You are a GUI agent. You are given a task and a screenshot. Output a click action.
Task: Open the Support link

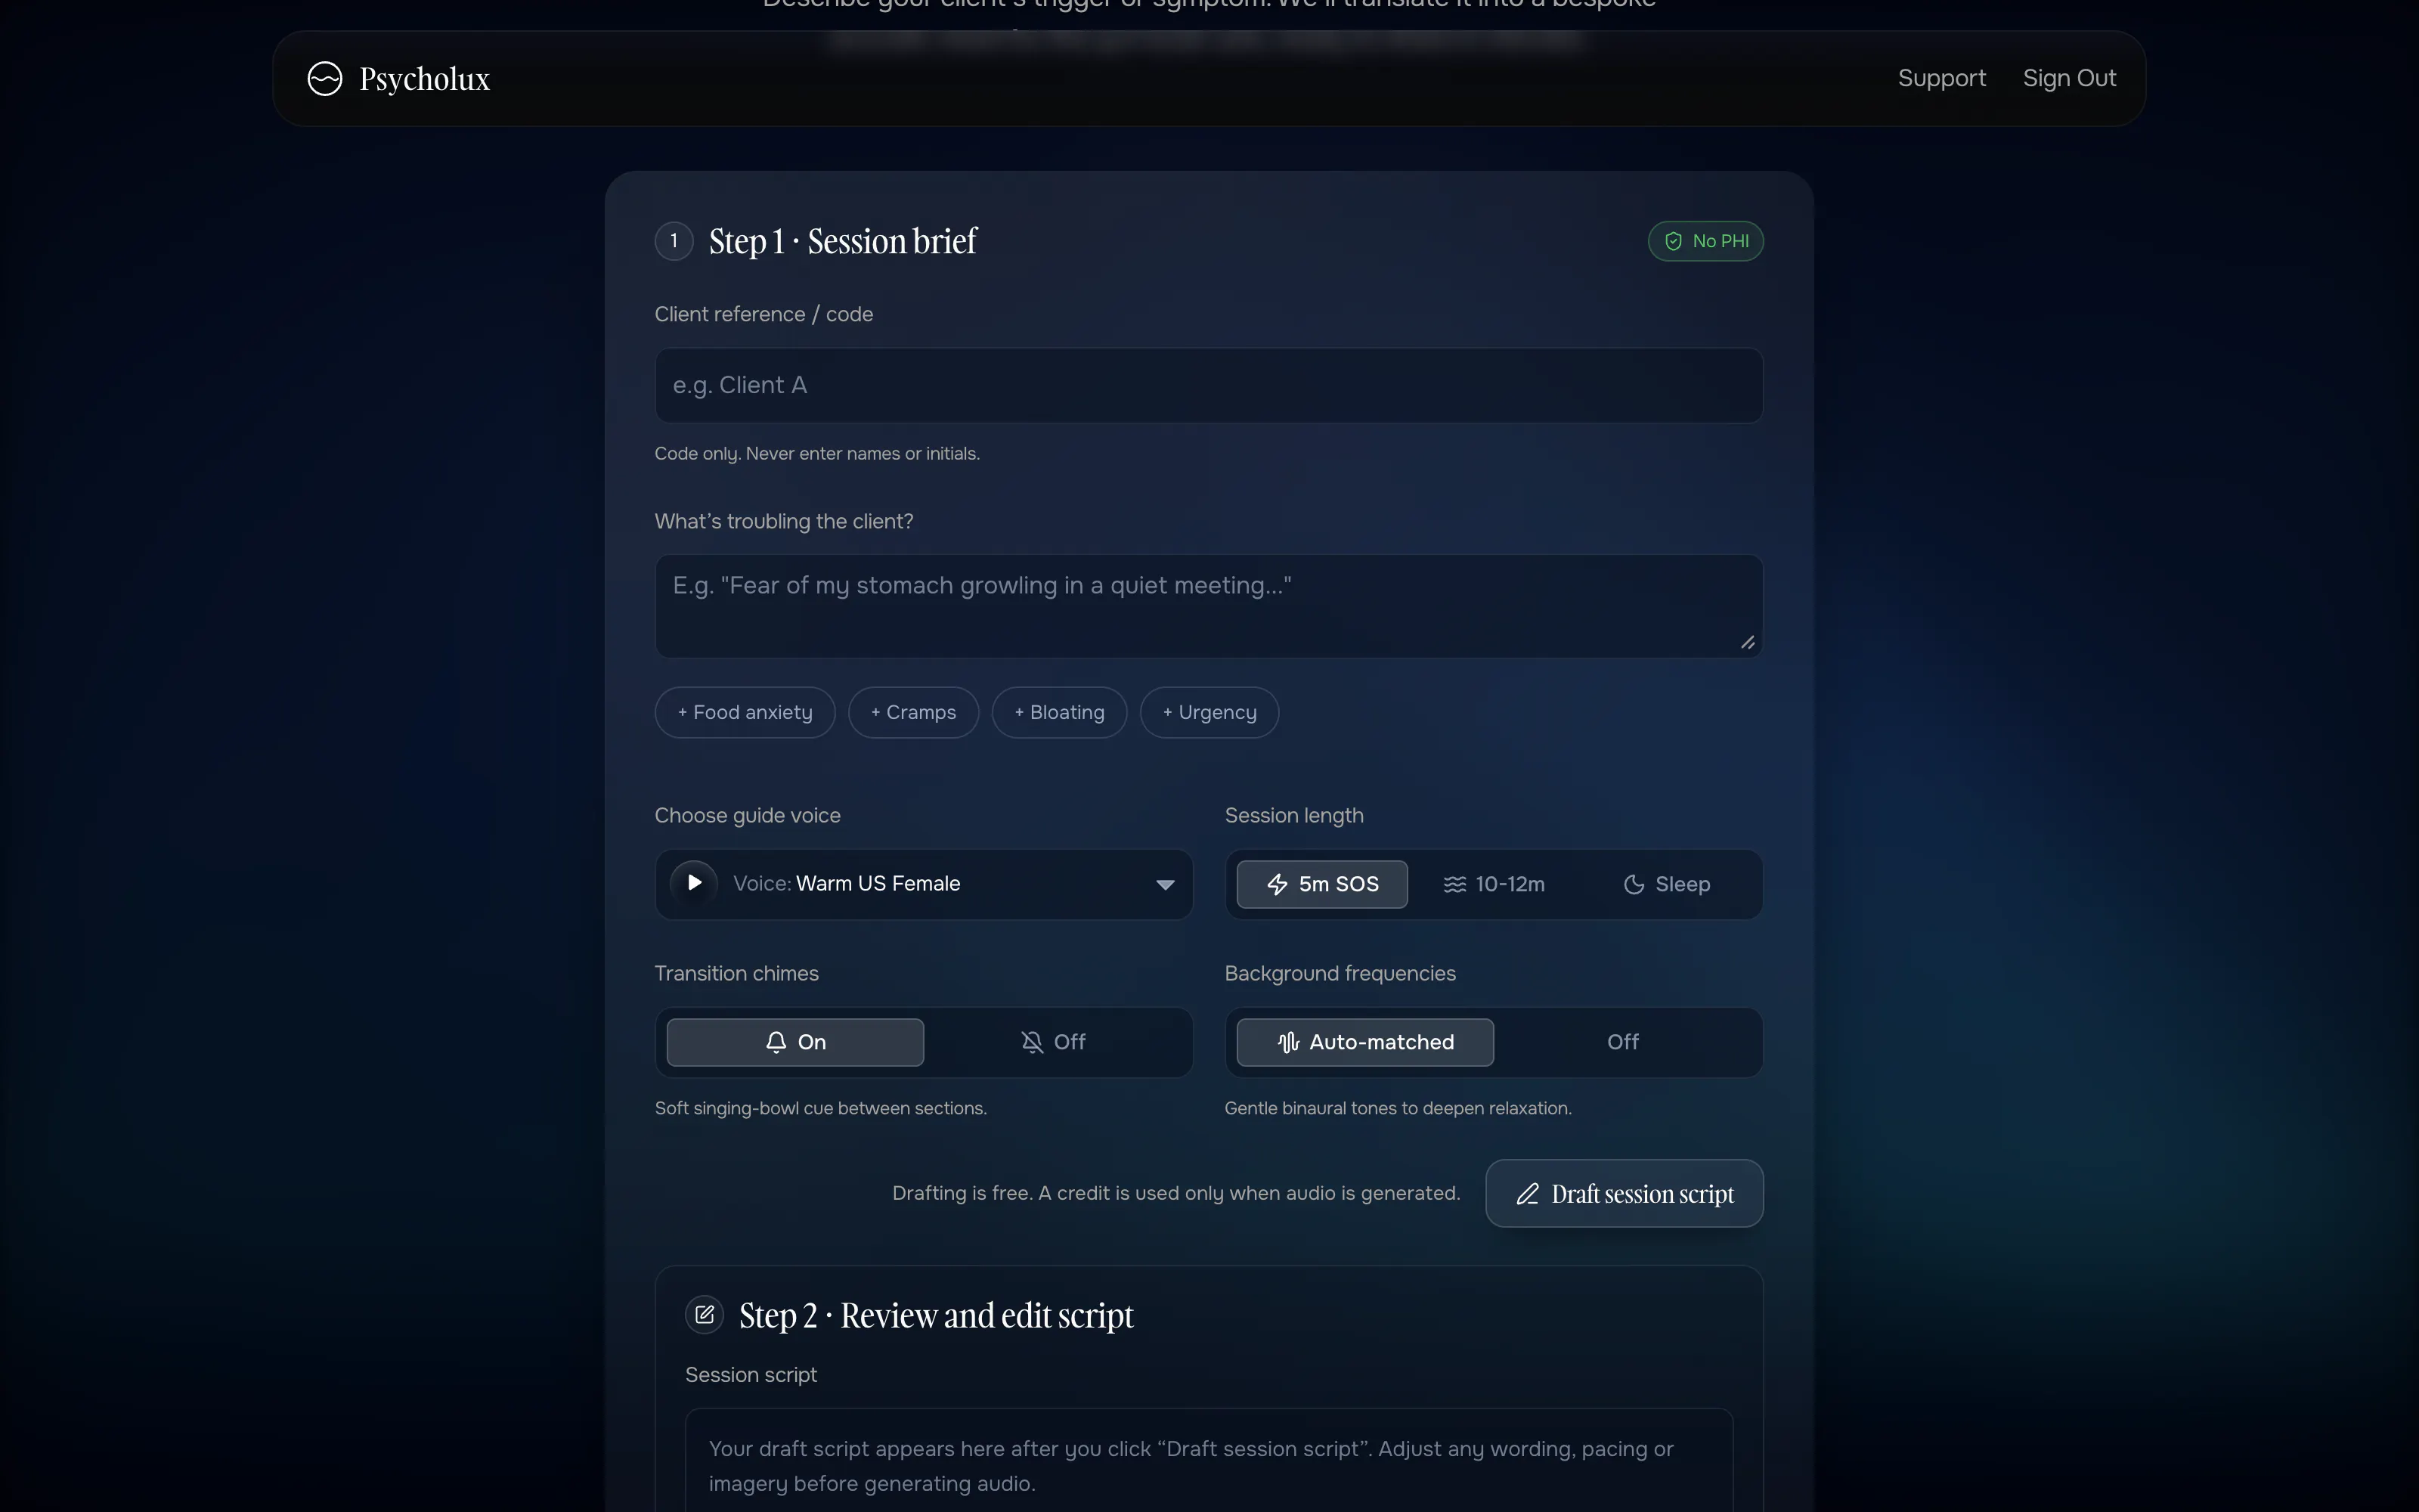(x=1941, y=78)
